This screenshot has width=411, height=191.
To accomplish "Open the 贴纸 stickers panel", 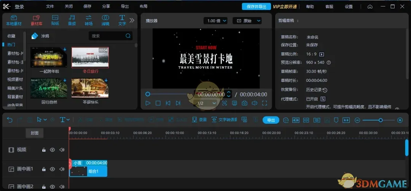I will point(55,21).
